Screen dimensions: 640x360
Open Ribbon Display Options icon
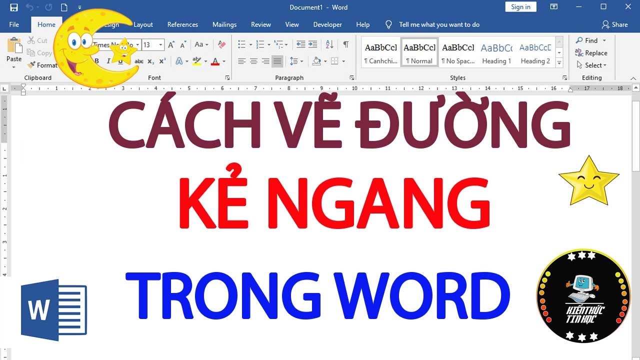[x=554, y=7]
